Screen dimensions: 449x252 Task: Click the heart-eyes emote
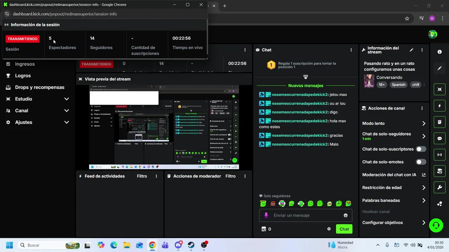348,203
